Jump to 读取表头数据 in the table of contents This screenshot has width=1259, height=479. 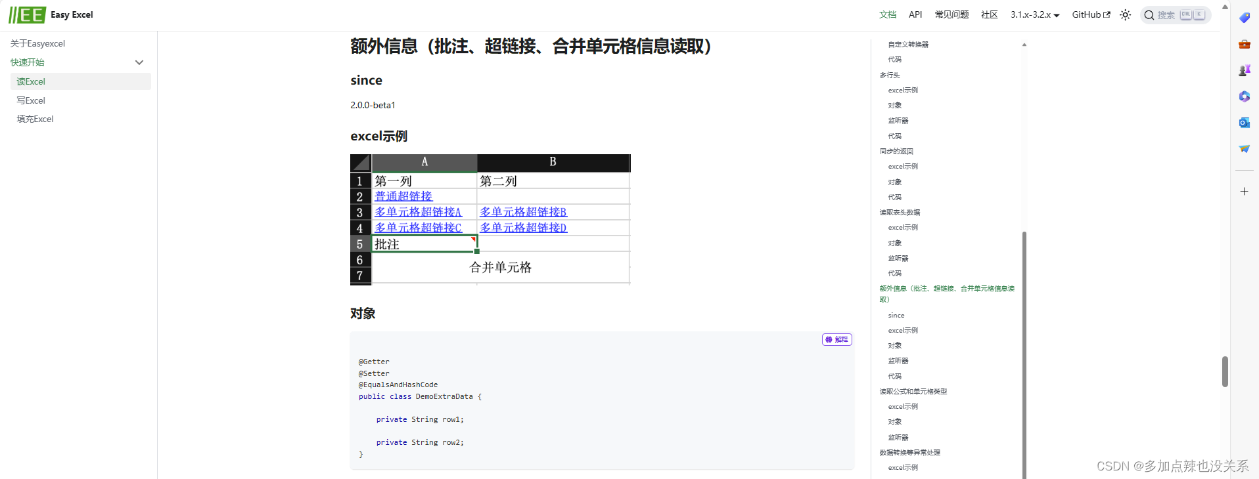coord(900,213)
